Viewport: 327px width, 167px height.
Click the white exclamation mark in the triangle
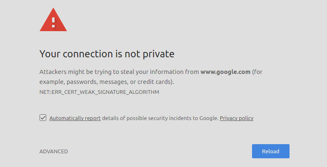click(53, 22)
